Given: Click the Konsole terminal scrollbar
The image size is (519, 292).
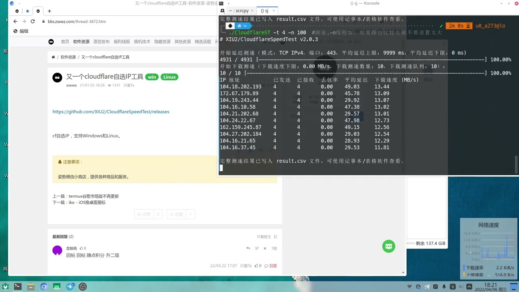Looking at the screenshot, I should (516, 165).
